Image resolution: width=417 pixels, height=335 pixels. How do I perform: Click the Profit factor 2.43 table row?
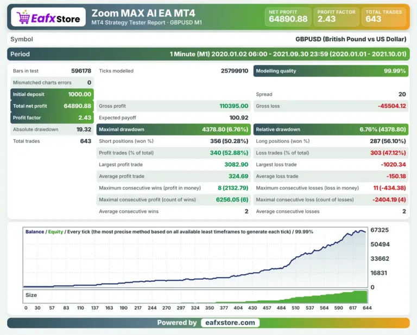[x=52, y=118]
